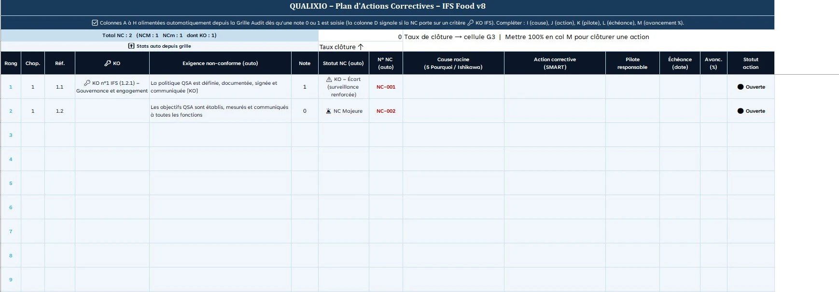Select the Ouverte status in NC-002 row
This screenshot has height=292, width=839.
click(x=751, y=111)
